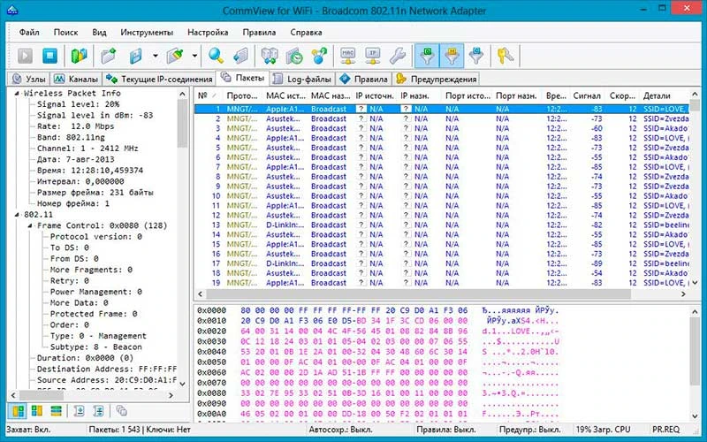The height and width of the screenshot is (442, 707).
Task: Start capture with the play icon
Action: pos(26,56)
